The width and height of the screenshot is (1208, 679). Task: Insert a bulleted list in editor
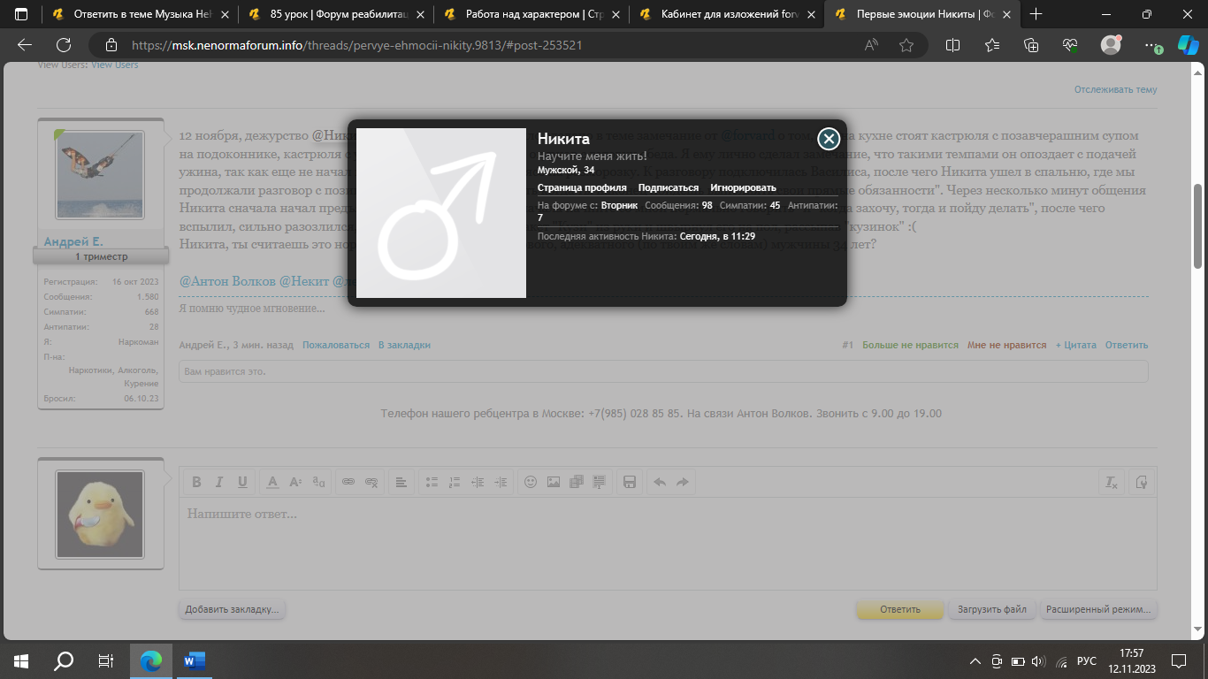(432, 482)
